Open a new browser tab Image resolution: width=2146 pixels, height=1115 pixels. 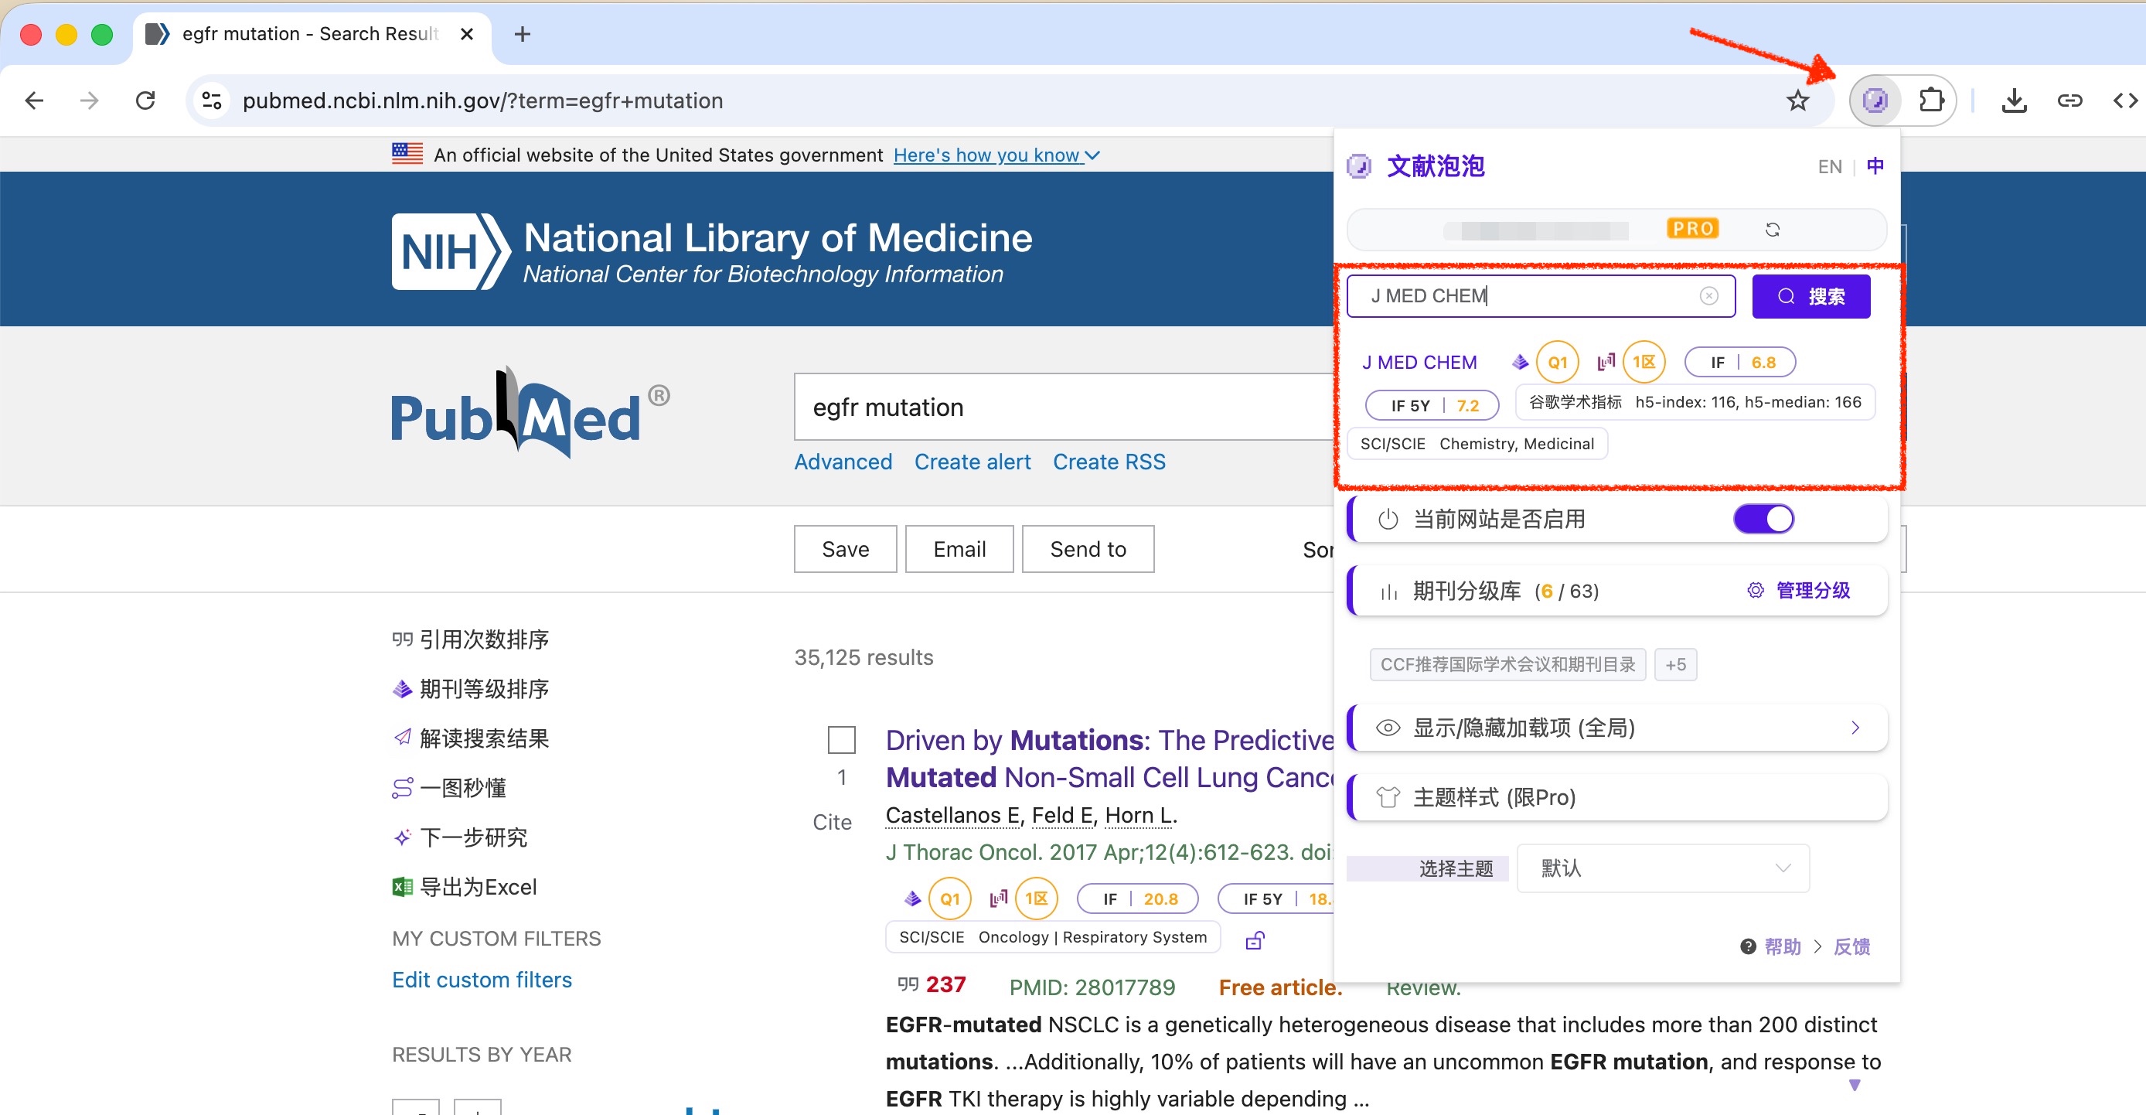point(523,34)
